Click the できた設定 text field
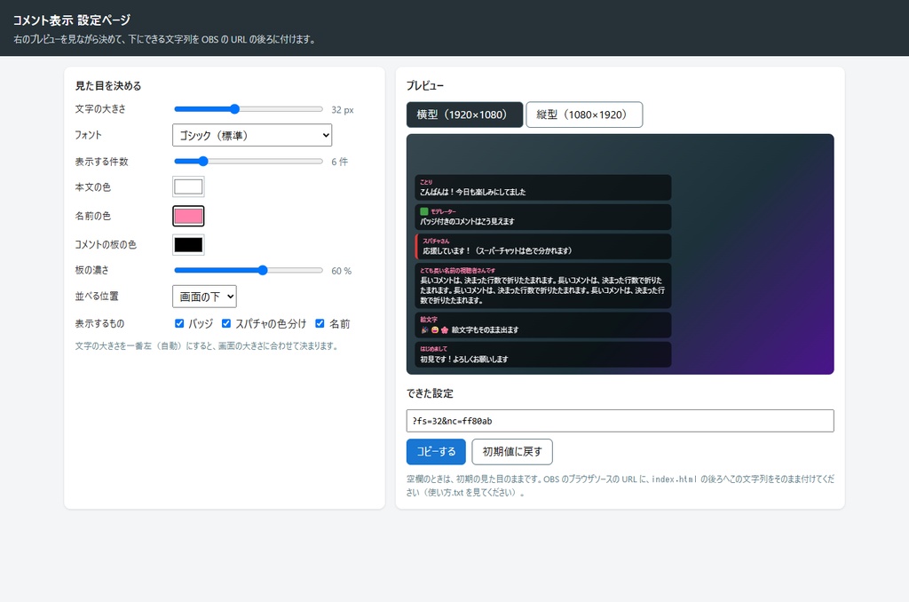This screenshot has width=909, height=602. tap(620, 421)
